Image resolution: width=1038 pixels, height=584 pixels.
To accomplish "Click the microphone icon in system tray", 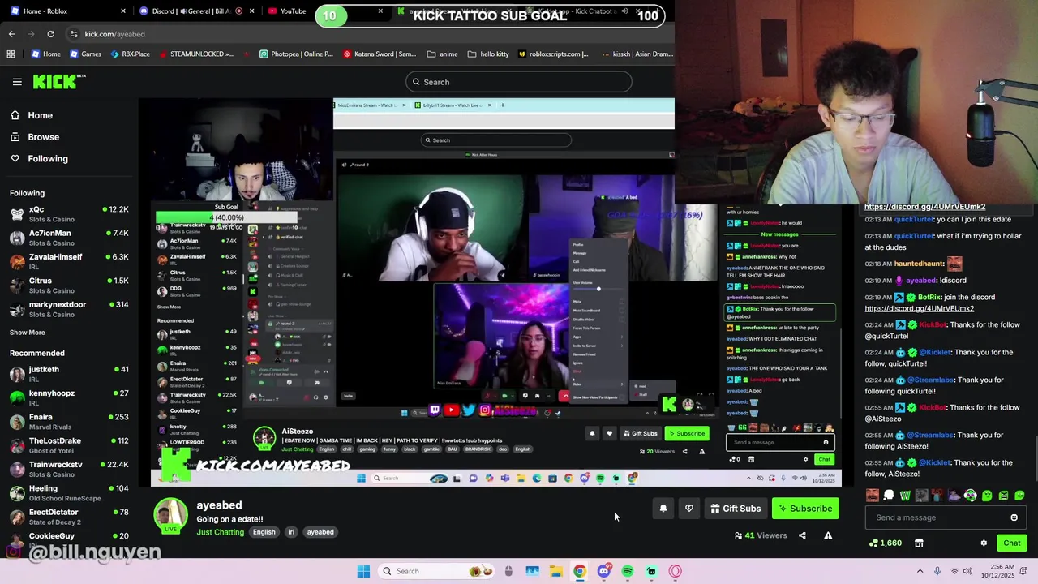I will (x=937, y=571).
